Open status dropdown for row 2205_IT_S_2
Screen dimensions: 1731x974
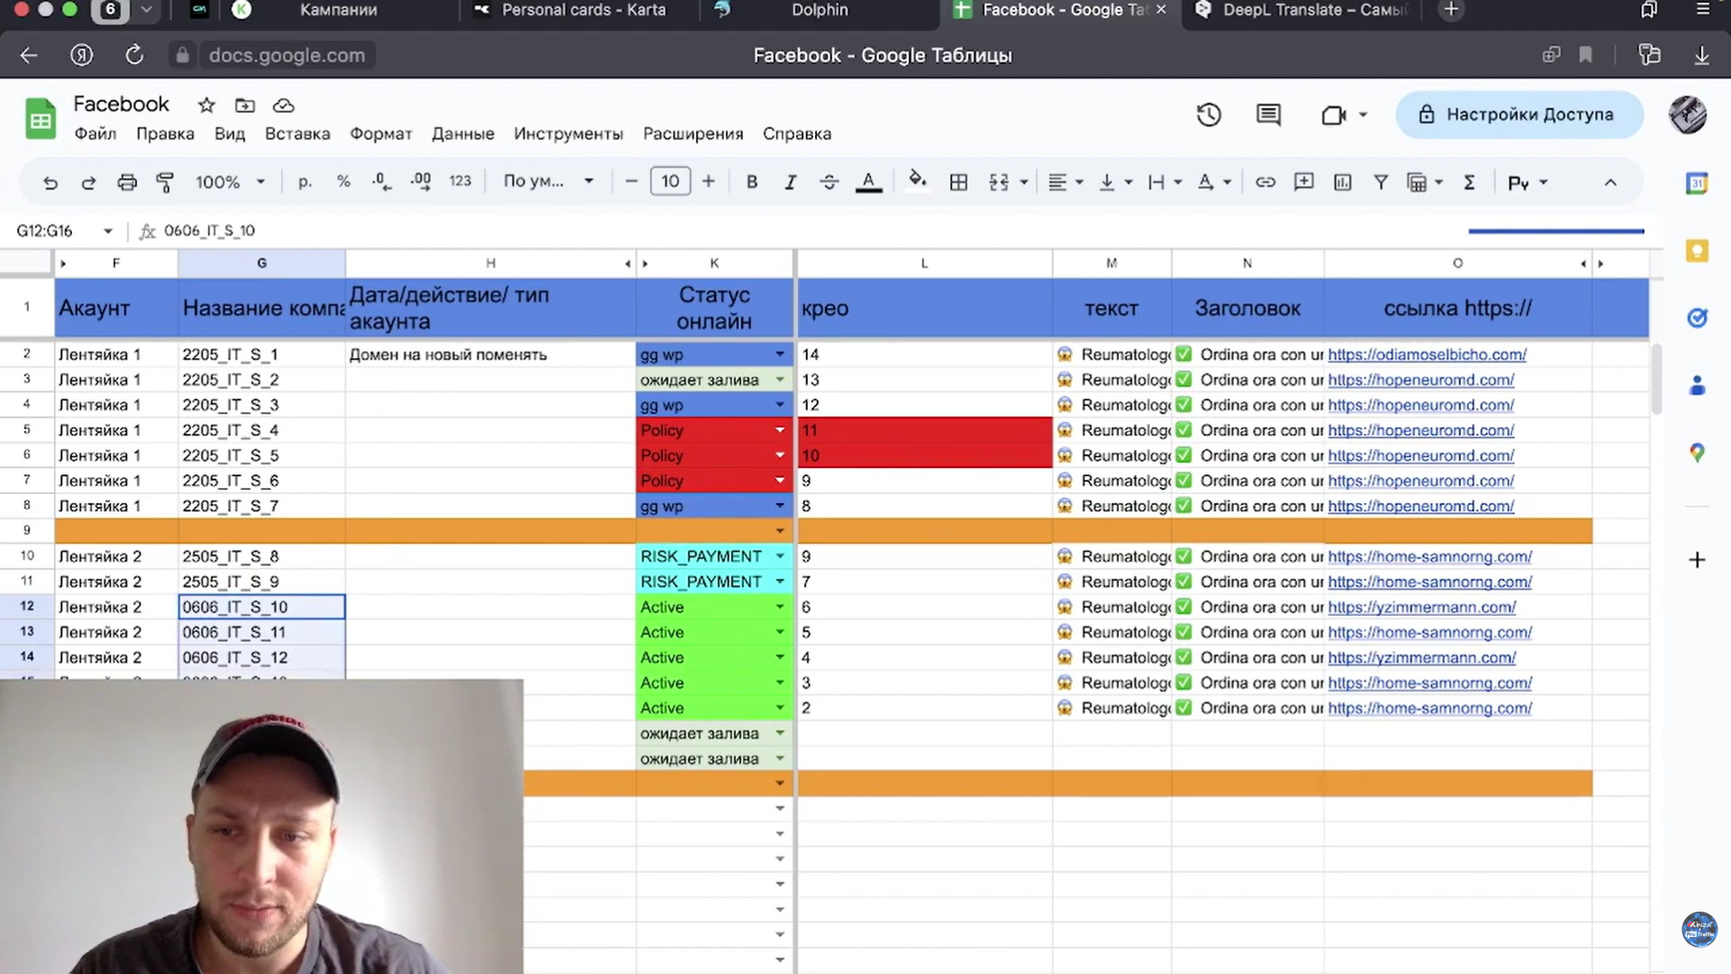point(780,380)
